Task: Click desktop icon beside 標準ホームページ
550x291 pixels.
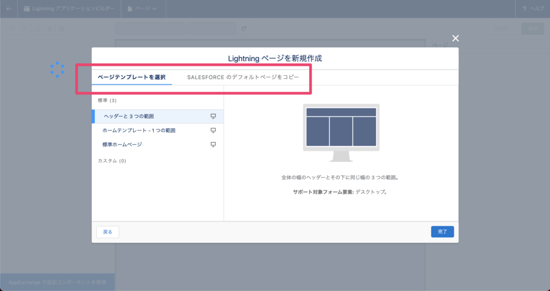Action: point(213,144)
